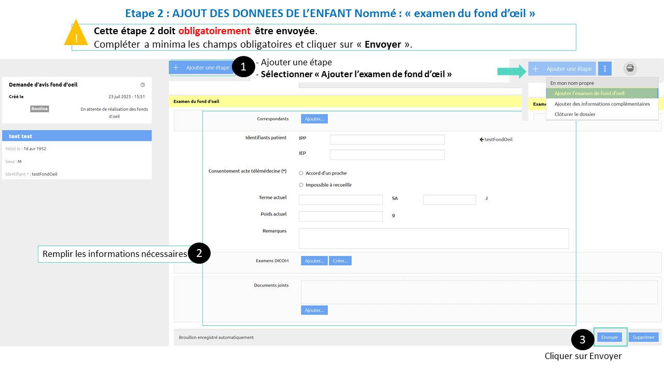Image resolution: width=664 pixels, height=373 pixels.
Task: Click inside the Remarques text area
Action: coord(433,238)
